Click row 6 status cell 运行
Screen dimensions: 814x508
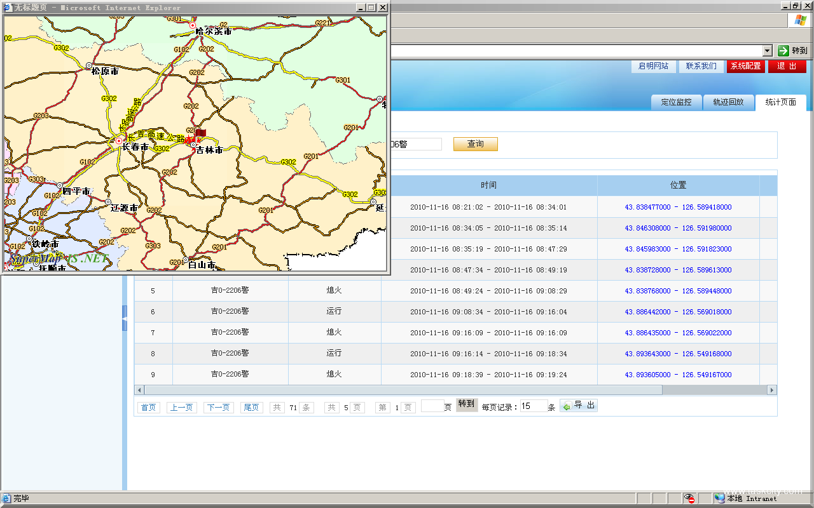[335, 311]
